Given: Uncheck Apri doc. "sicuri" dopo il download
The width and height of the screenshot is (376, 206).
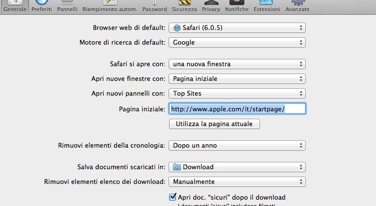Looking at the screenshot, I should click(173, 197).
